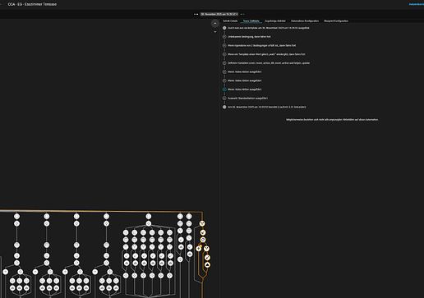Viewport: 424px width, 298px height.
Task: Click the icon beside 'Definiere Variablen' entry
Action: (224, 63)
